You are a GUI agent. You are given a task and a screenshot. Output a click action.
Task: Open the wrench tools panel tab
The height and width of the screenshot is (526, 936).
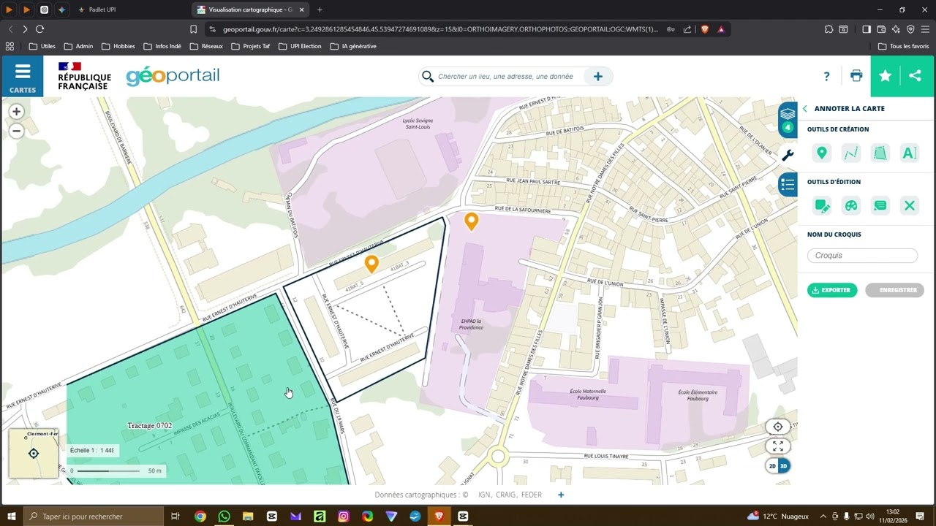tap(788, 155)
